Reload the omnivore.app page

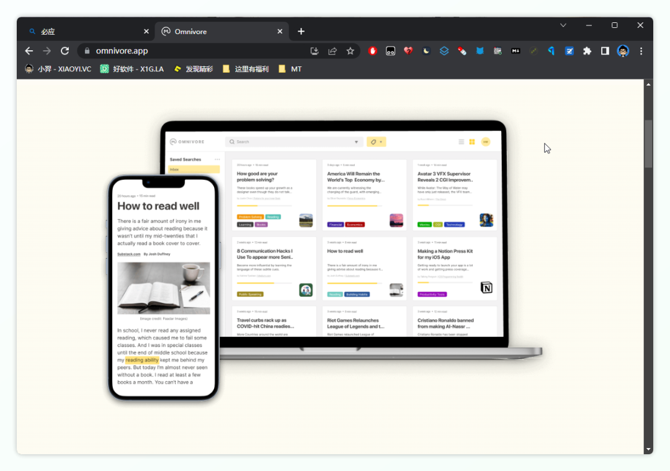click(x=65, y=51)
